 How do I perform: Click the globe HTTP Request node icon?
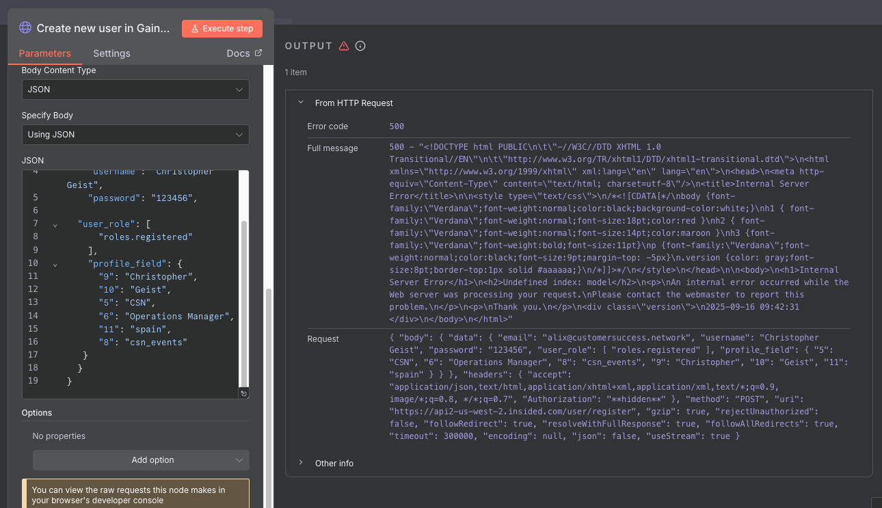pos(25,28)
